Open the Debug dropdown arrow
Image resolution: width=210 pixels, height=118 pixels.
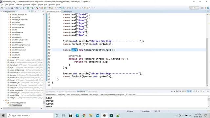tap(26, 8)
